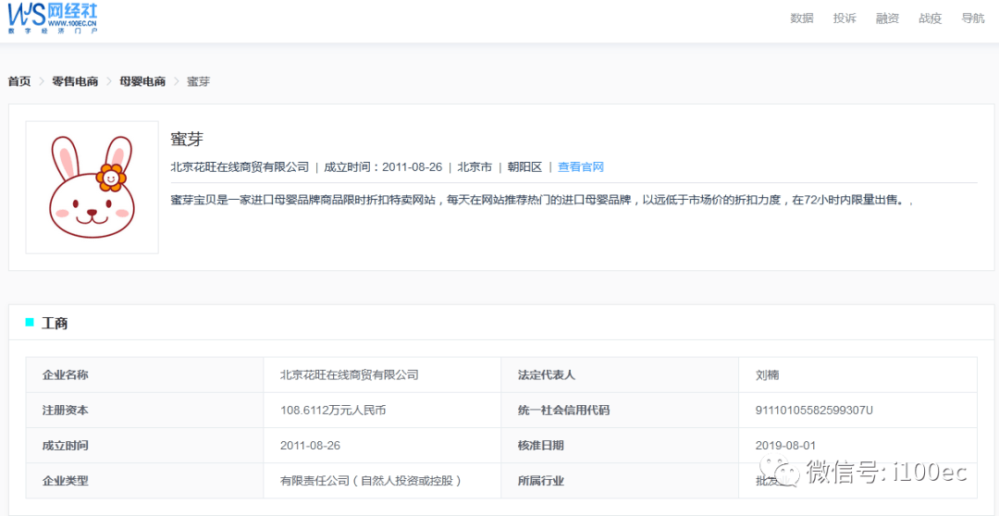Click 成立时间：2011-08-26 in header line

tap(383, 166)
